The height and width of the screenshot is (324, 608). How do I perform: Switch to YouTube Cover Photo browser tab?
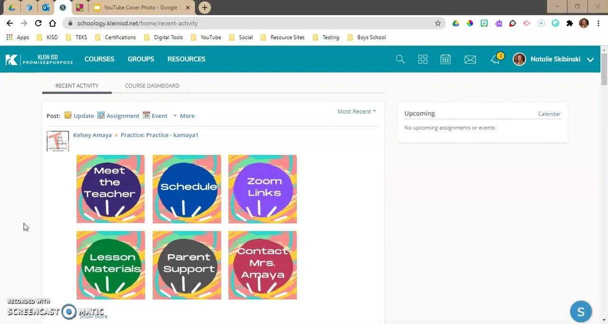click(141, 8)
